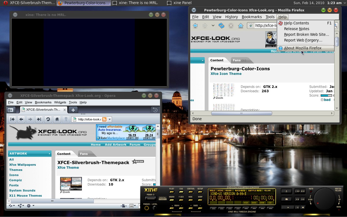Click the XFCE-Silverbrush thumbnail preview in Opera
Image resolution: width=347 pixels, height=217 pixels.
coord(71,184)
